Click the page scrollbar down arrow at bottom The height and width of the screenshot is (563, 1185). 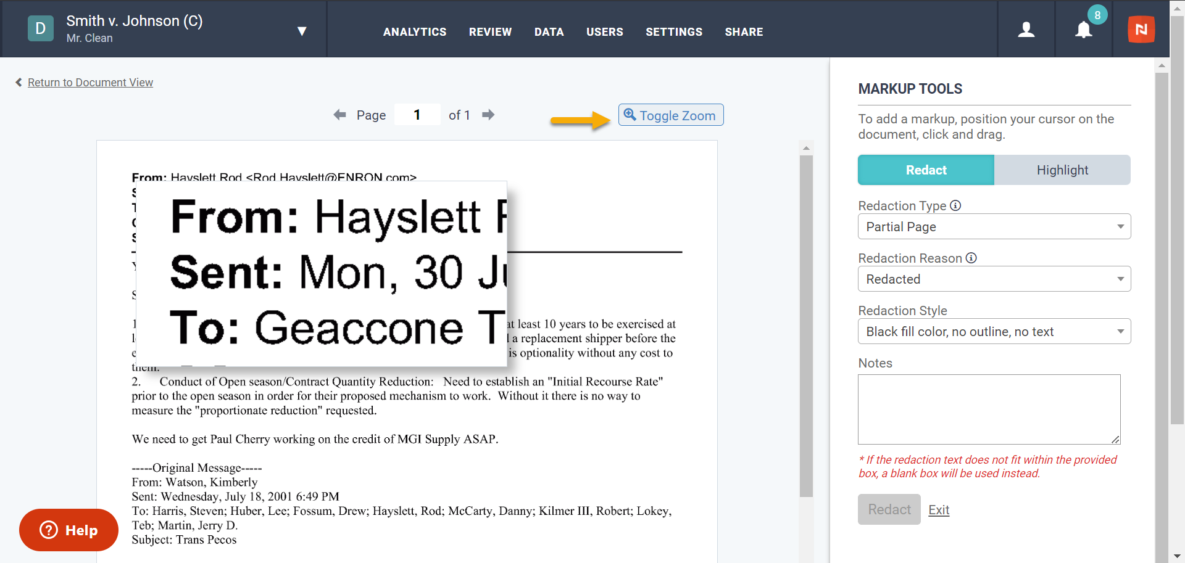[1178, 556]
